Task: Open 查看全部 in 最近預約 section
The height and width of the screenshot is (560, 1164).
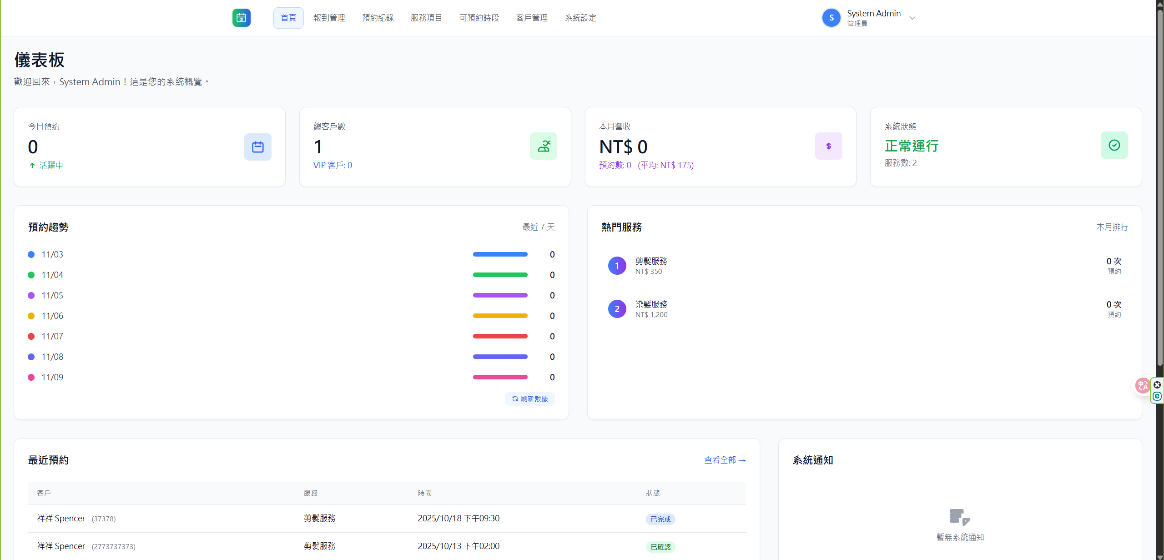Action: coord(724,460)
